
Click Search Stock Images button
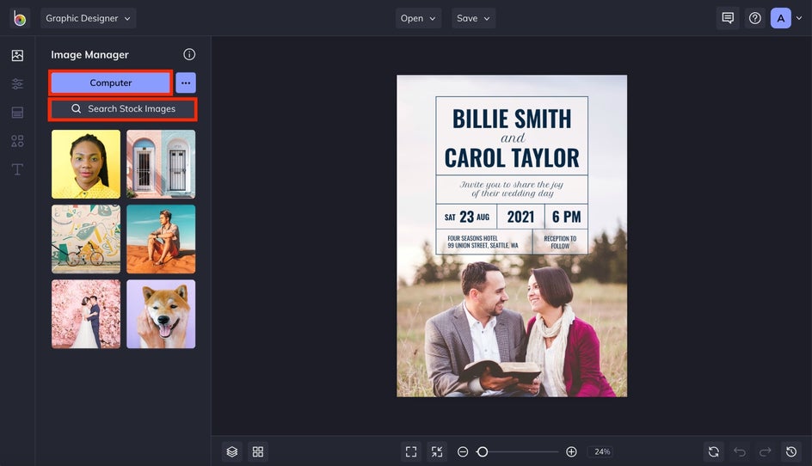[x=122, y=109]
